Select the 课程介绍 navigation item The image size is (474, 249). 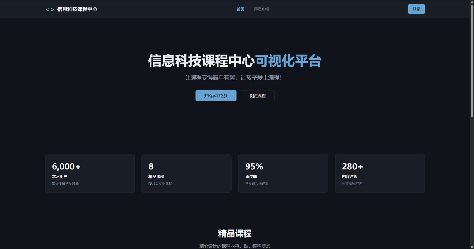pyautogui.click(x=261, y=9)
